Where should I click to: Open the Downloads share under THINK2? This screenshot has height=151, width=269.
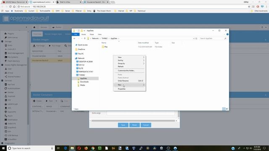[x=84, y=82]
